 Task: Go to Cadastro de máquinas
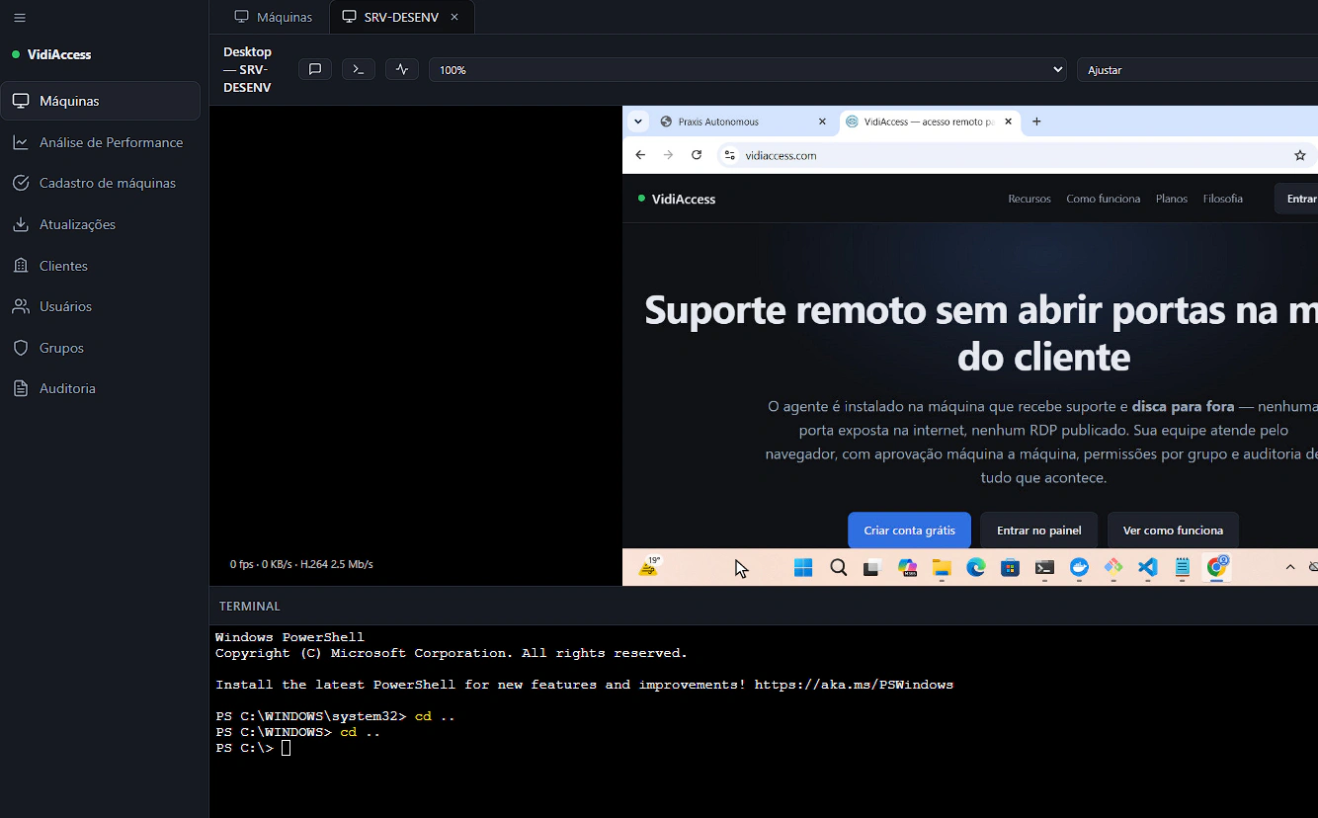click(100, 183)
